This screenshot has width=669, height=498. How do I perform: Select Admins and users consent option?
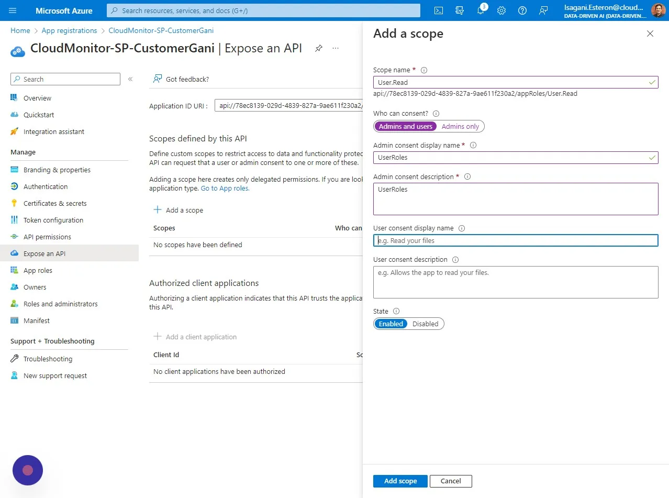coord(406,126)
